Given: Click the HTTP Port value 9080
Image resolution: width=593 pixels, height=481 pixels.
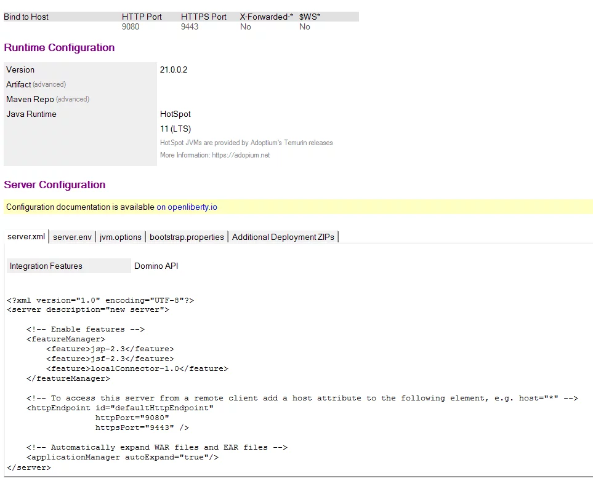Looking at the screenshot, I should tap(131, 27).
